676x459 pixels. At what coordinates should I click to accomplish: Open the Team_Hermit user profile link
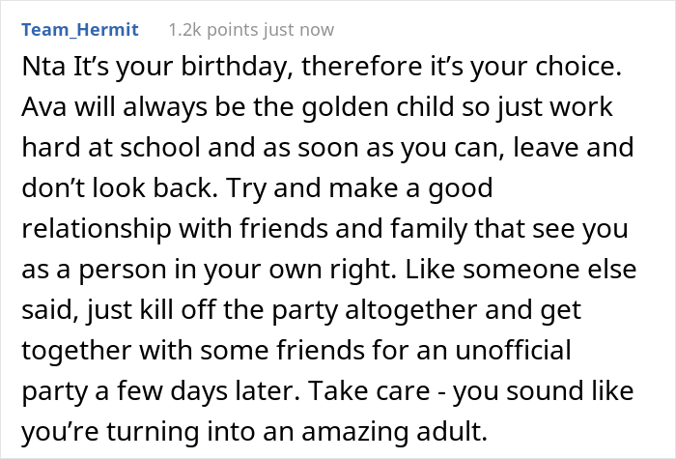(79, 30)
